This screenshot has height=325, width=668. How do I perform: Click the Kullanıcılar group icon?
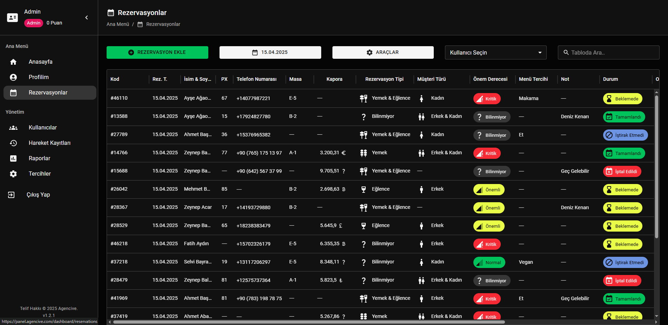coord(13,128)
